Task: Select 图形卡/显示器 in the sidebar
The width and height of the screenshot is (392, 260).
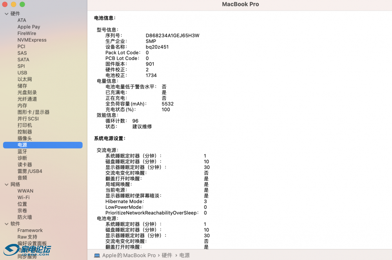Action: [33, 112]
